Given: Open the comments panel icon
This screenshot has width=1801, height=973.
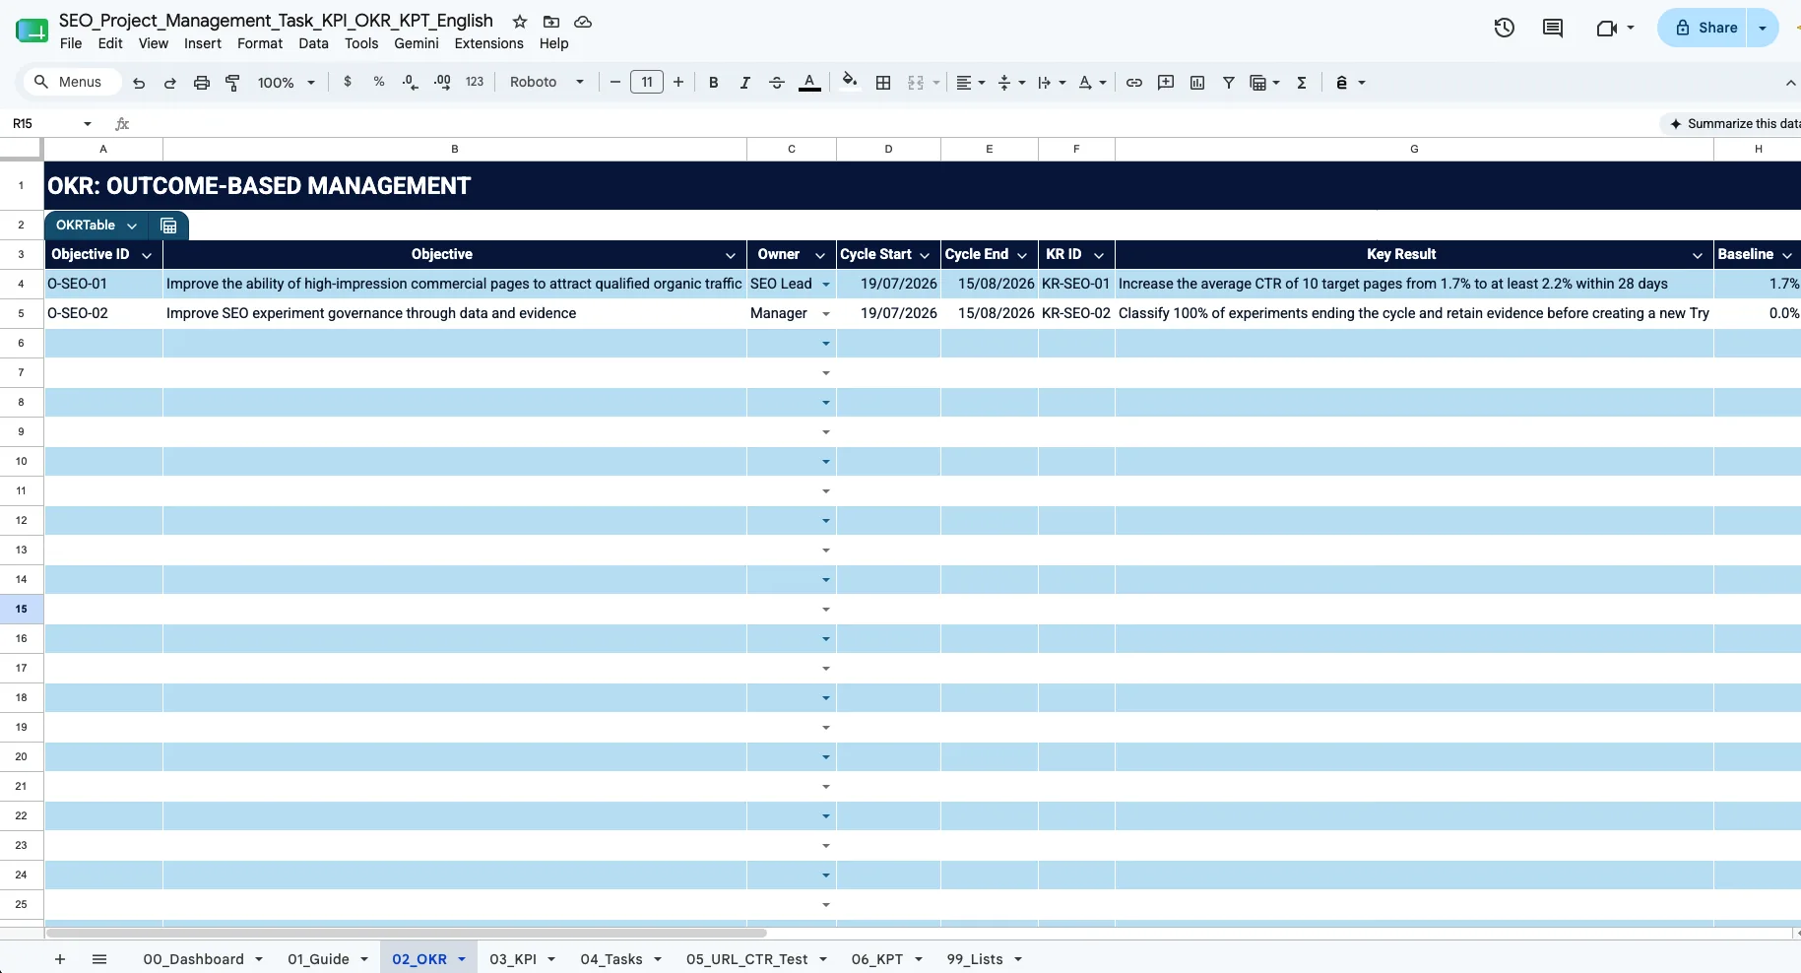Looking at the screenshot, I should tap(1553, 28).
